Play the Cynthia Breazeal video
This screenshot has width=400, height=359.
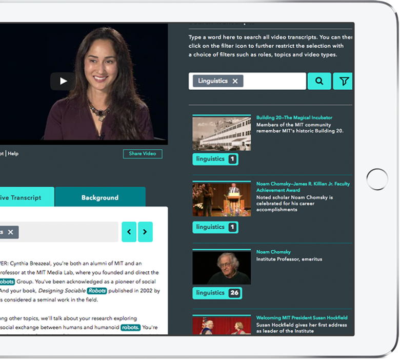[63, 81]
